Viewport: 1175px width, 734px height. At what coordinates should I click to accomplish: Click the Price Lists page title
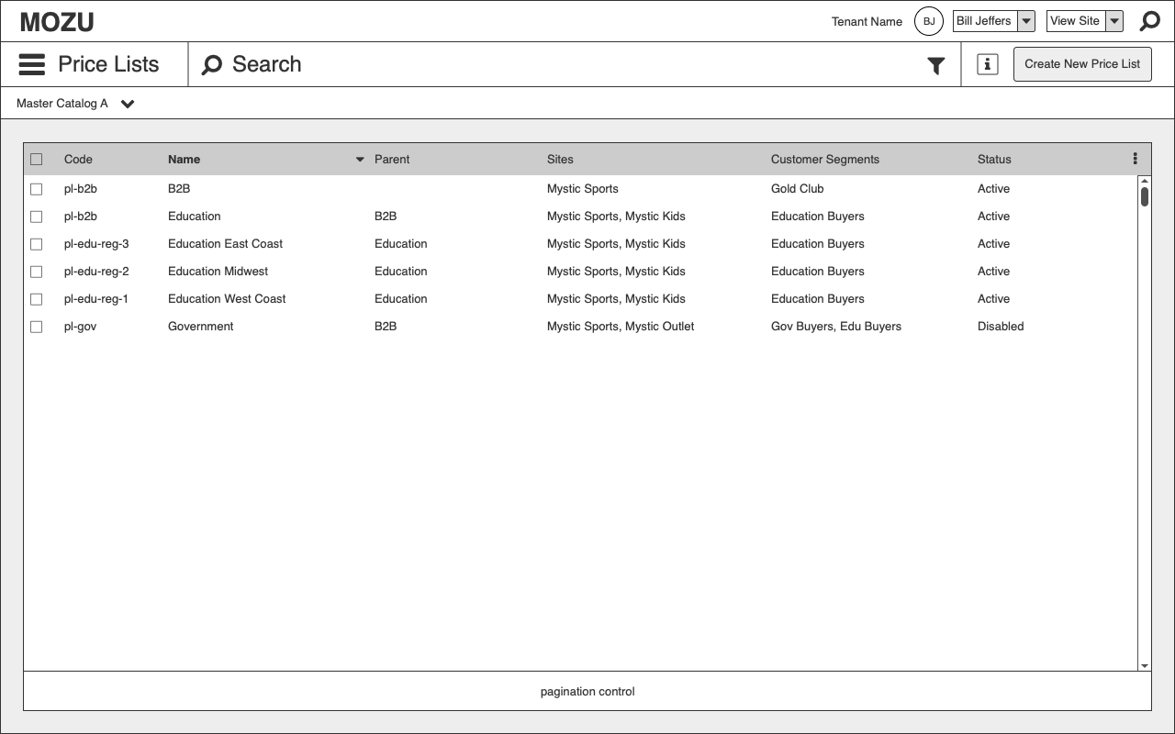tap(108, 64)
